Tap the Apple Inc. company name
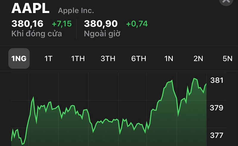The width and height of the screenshot is (238, 146). click(x=76, y=11)
